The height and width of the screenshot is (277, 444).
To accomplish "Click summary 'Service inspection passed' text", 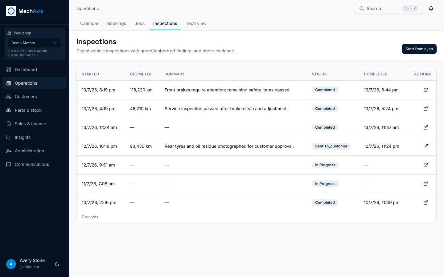I will coord(226,109).
